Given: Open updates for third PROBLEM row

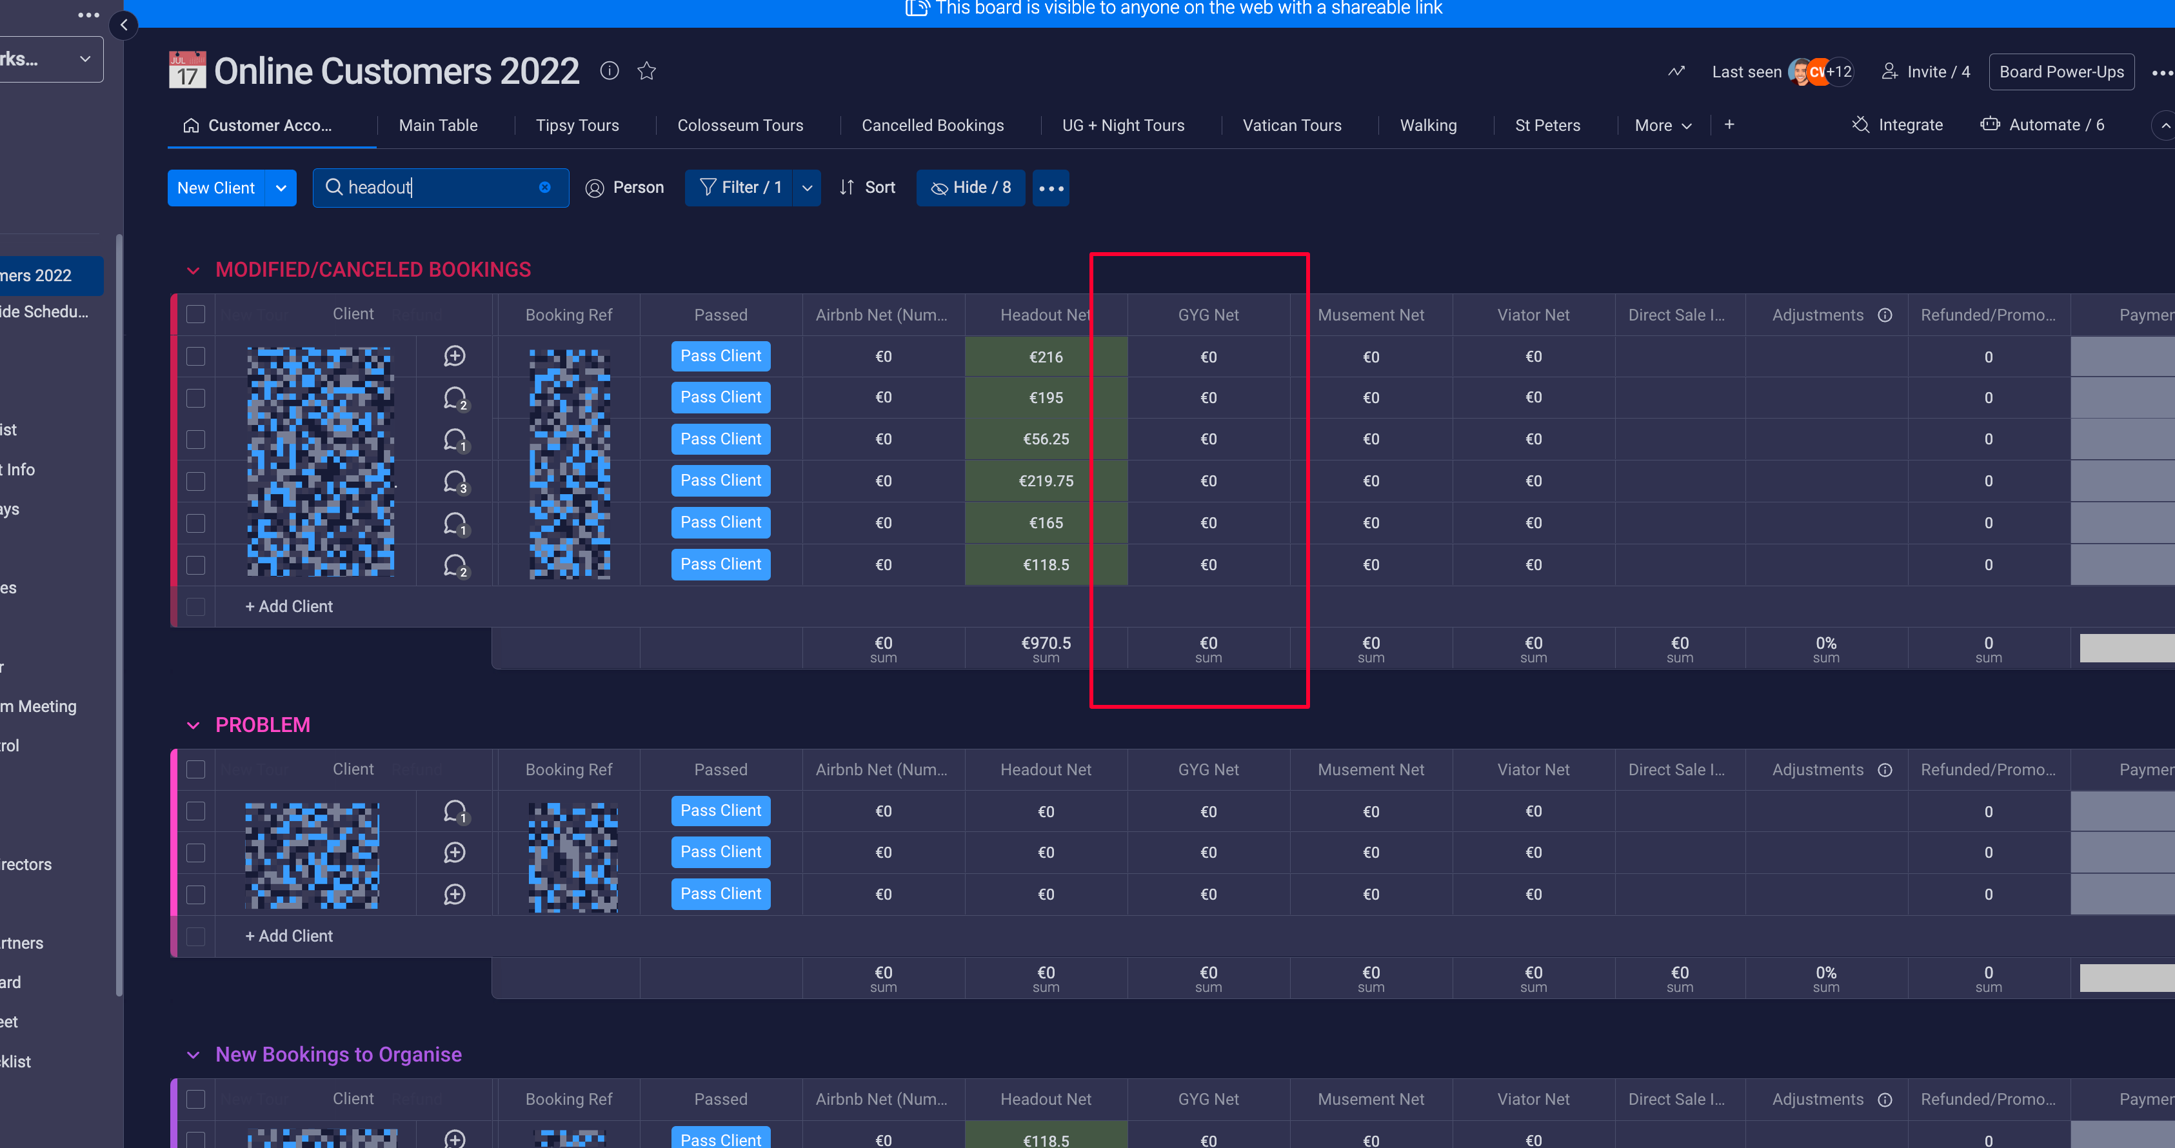Looking at the screenshot, I should coord(455,894).
